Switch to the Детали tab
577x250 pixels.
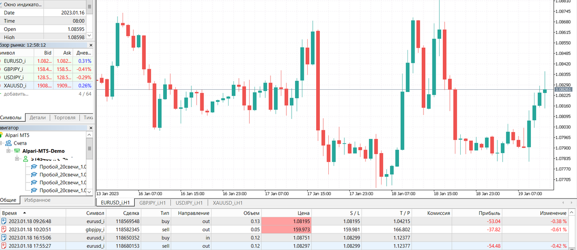(38, 118)
